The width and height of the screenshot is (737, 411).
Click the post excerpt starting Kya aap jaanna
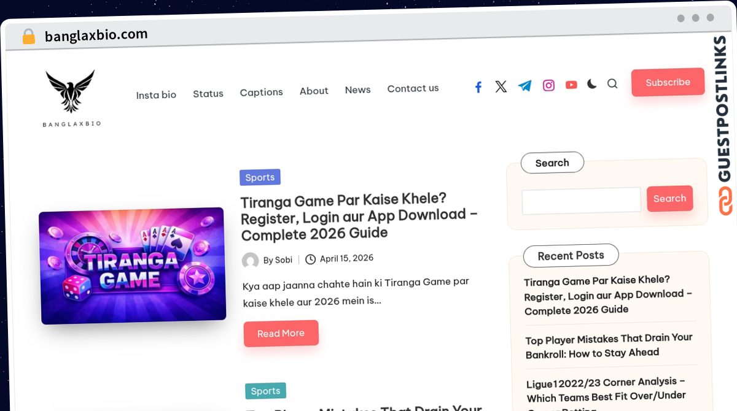pos(356,291)
